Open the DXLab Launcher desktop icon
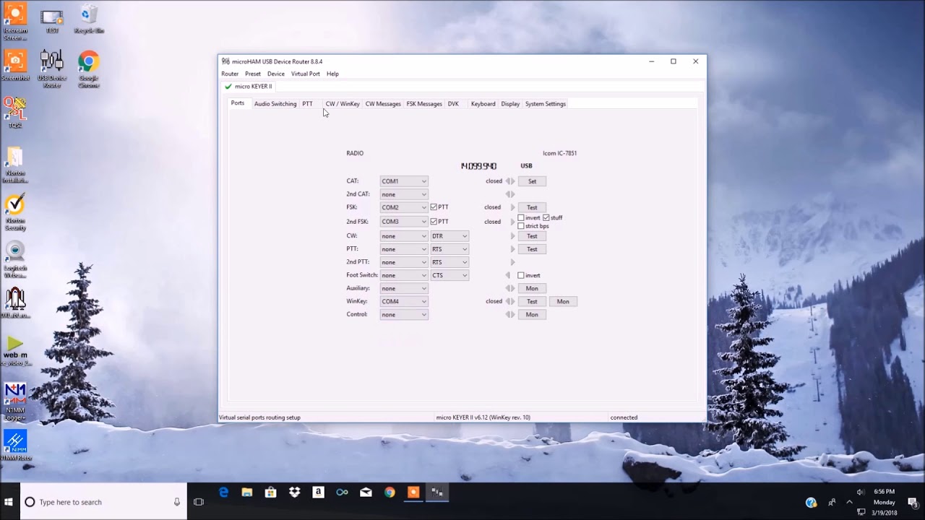 15,303
